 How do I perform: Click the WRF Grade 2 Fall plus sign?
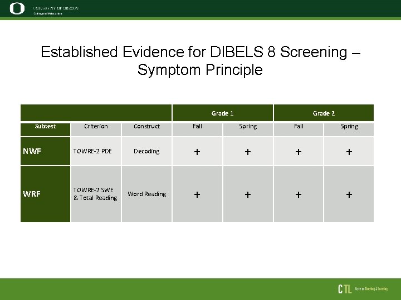[298, 194]
